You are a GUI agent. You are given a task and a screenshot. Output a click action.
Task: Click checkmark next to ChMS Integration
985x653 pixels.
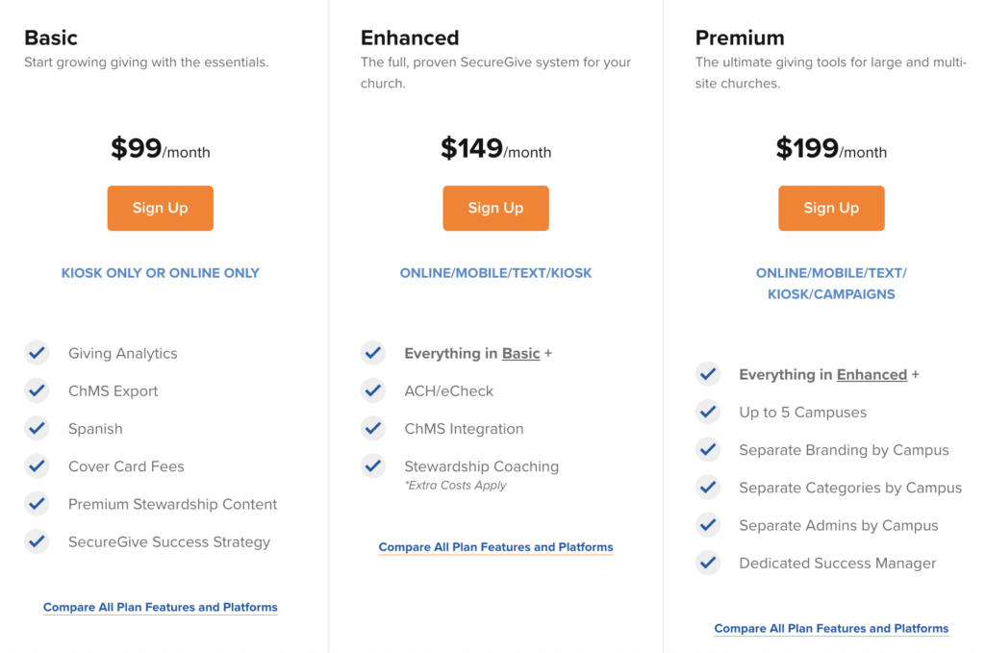click(x=373, y=428)
